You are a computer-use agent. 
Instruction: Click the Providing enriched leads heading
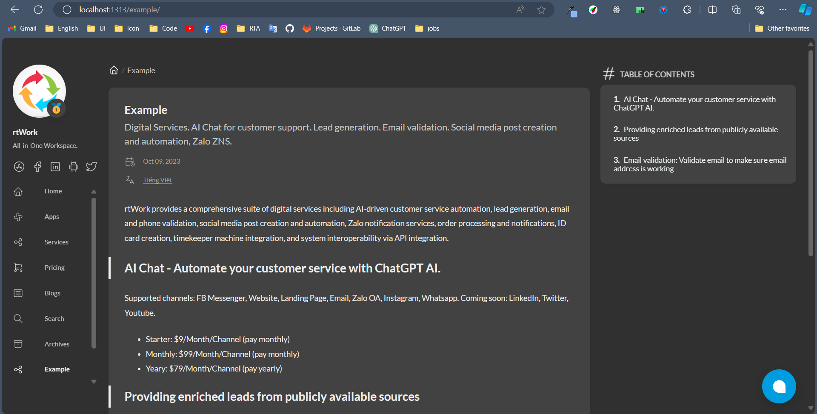point(272,397)
